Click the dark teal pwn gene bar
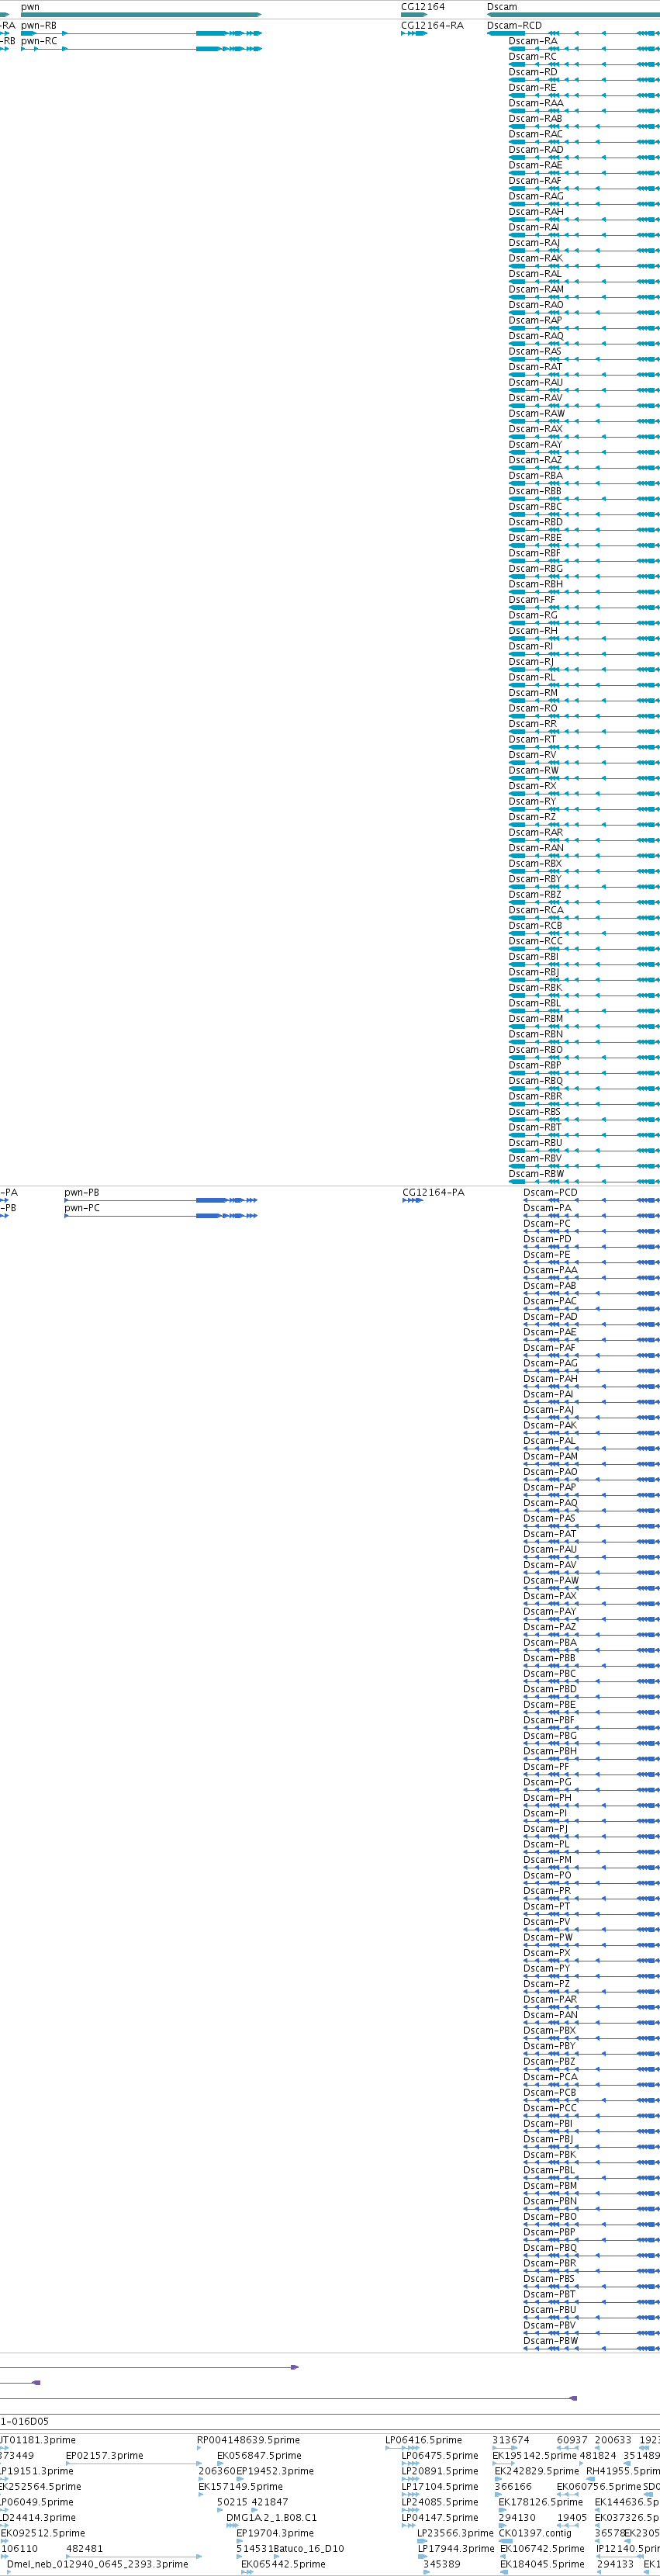Screen dimensions: 660x2576 coord(141,14)
